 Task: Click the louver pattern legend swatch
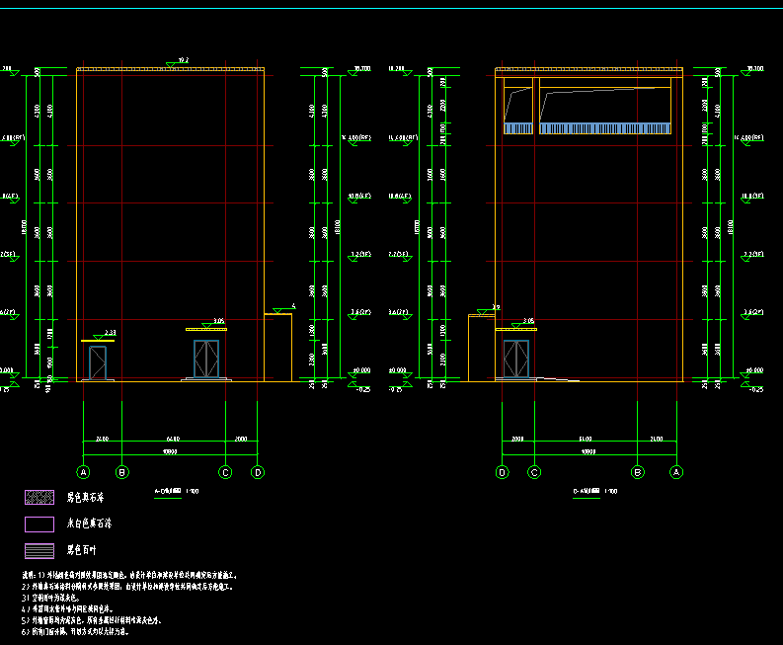[39, 550]
